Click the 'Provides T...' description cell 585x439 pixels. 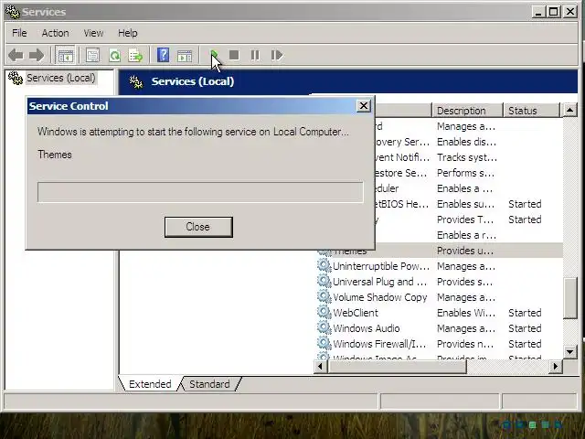pos(465,219)
